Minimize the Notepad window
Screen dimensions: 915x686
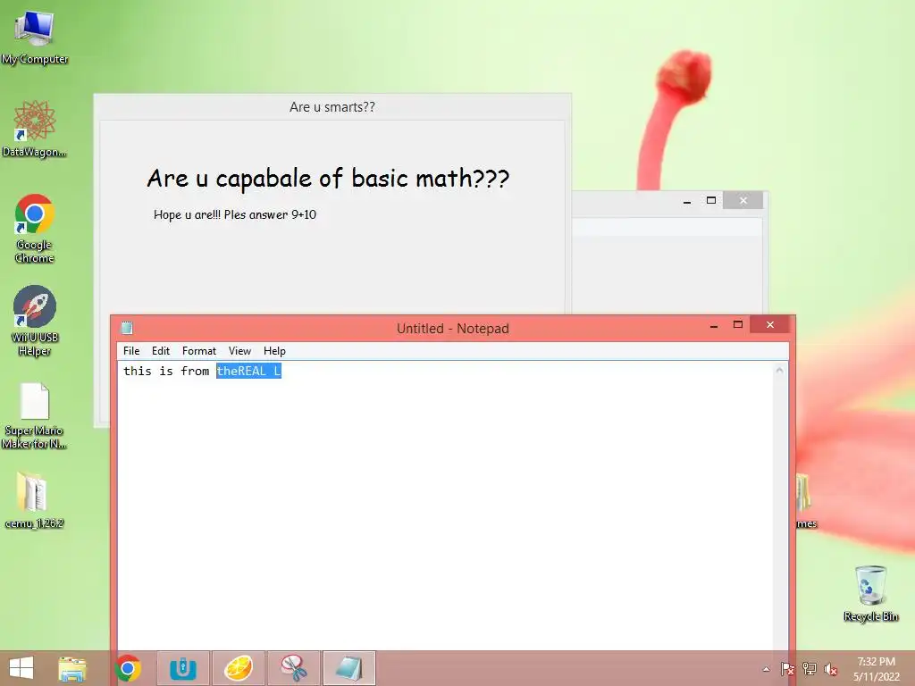(x=714, y=325)
